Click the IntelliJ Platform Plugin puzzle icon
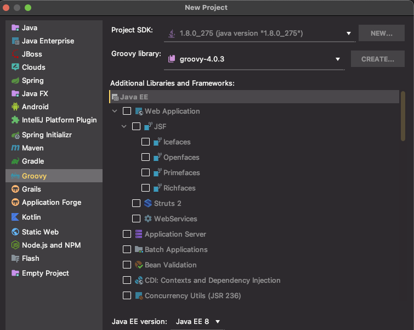Image resolution: width=414 pixels, height=330 pixels. click(15, 120)
